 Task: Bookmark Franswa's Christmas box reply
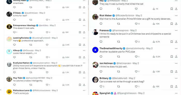point(172,42)
